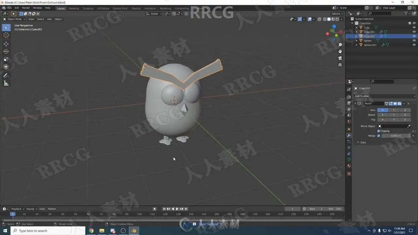
Task: Open the Edit menu
Action: tap(17, 8)
